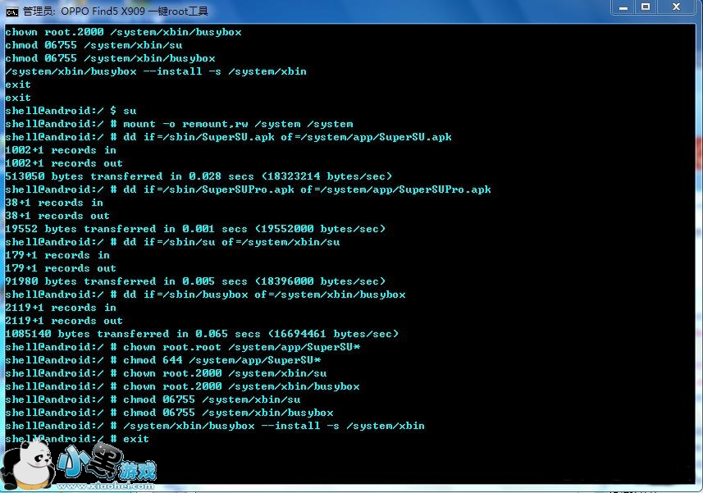
Task: Select '91980 bytes transferred in 0.005 secs' line
Action: coord(195,281)
